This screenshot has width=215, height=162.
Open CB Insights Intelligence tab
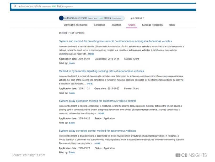(x=76, y=25)
